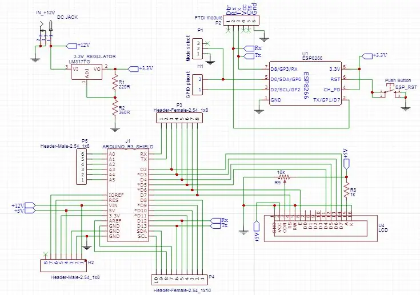Select the U4 LCD component
420x295 pixels.
pos(321,228)
